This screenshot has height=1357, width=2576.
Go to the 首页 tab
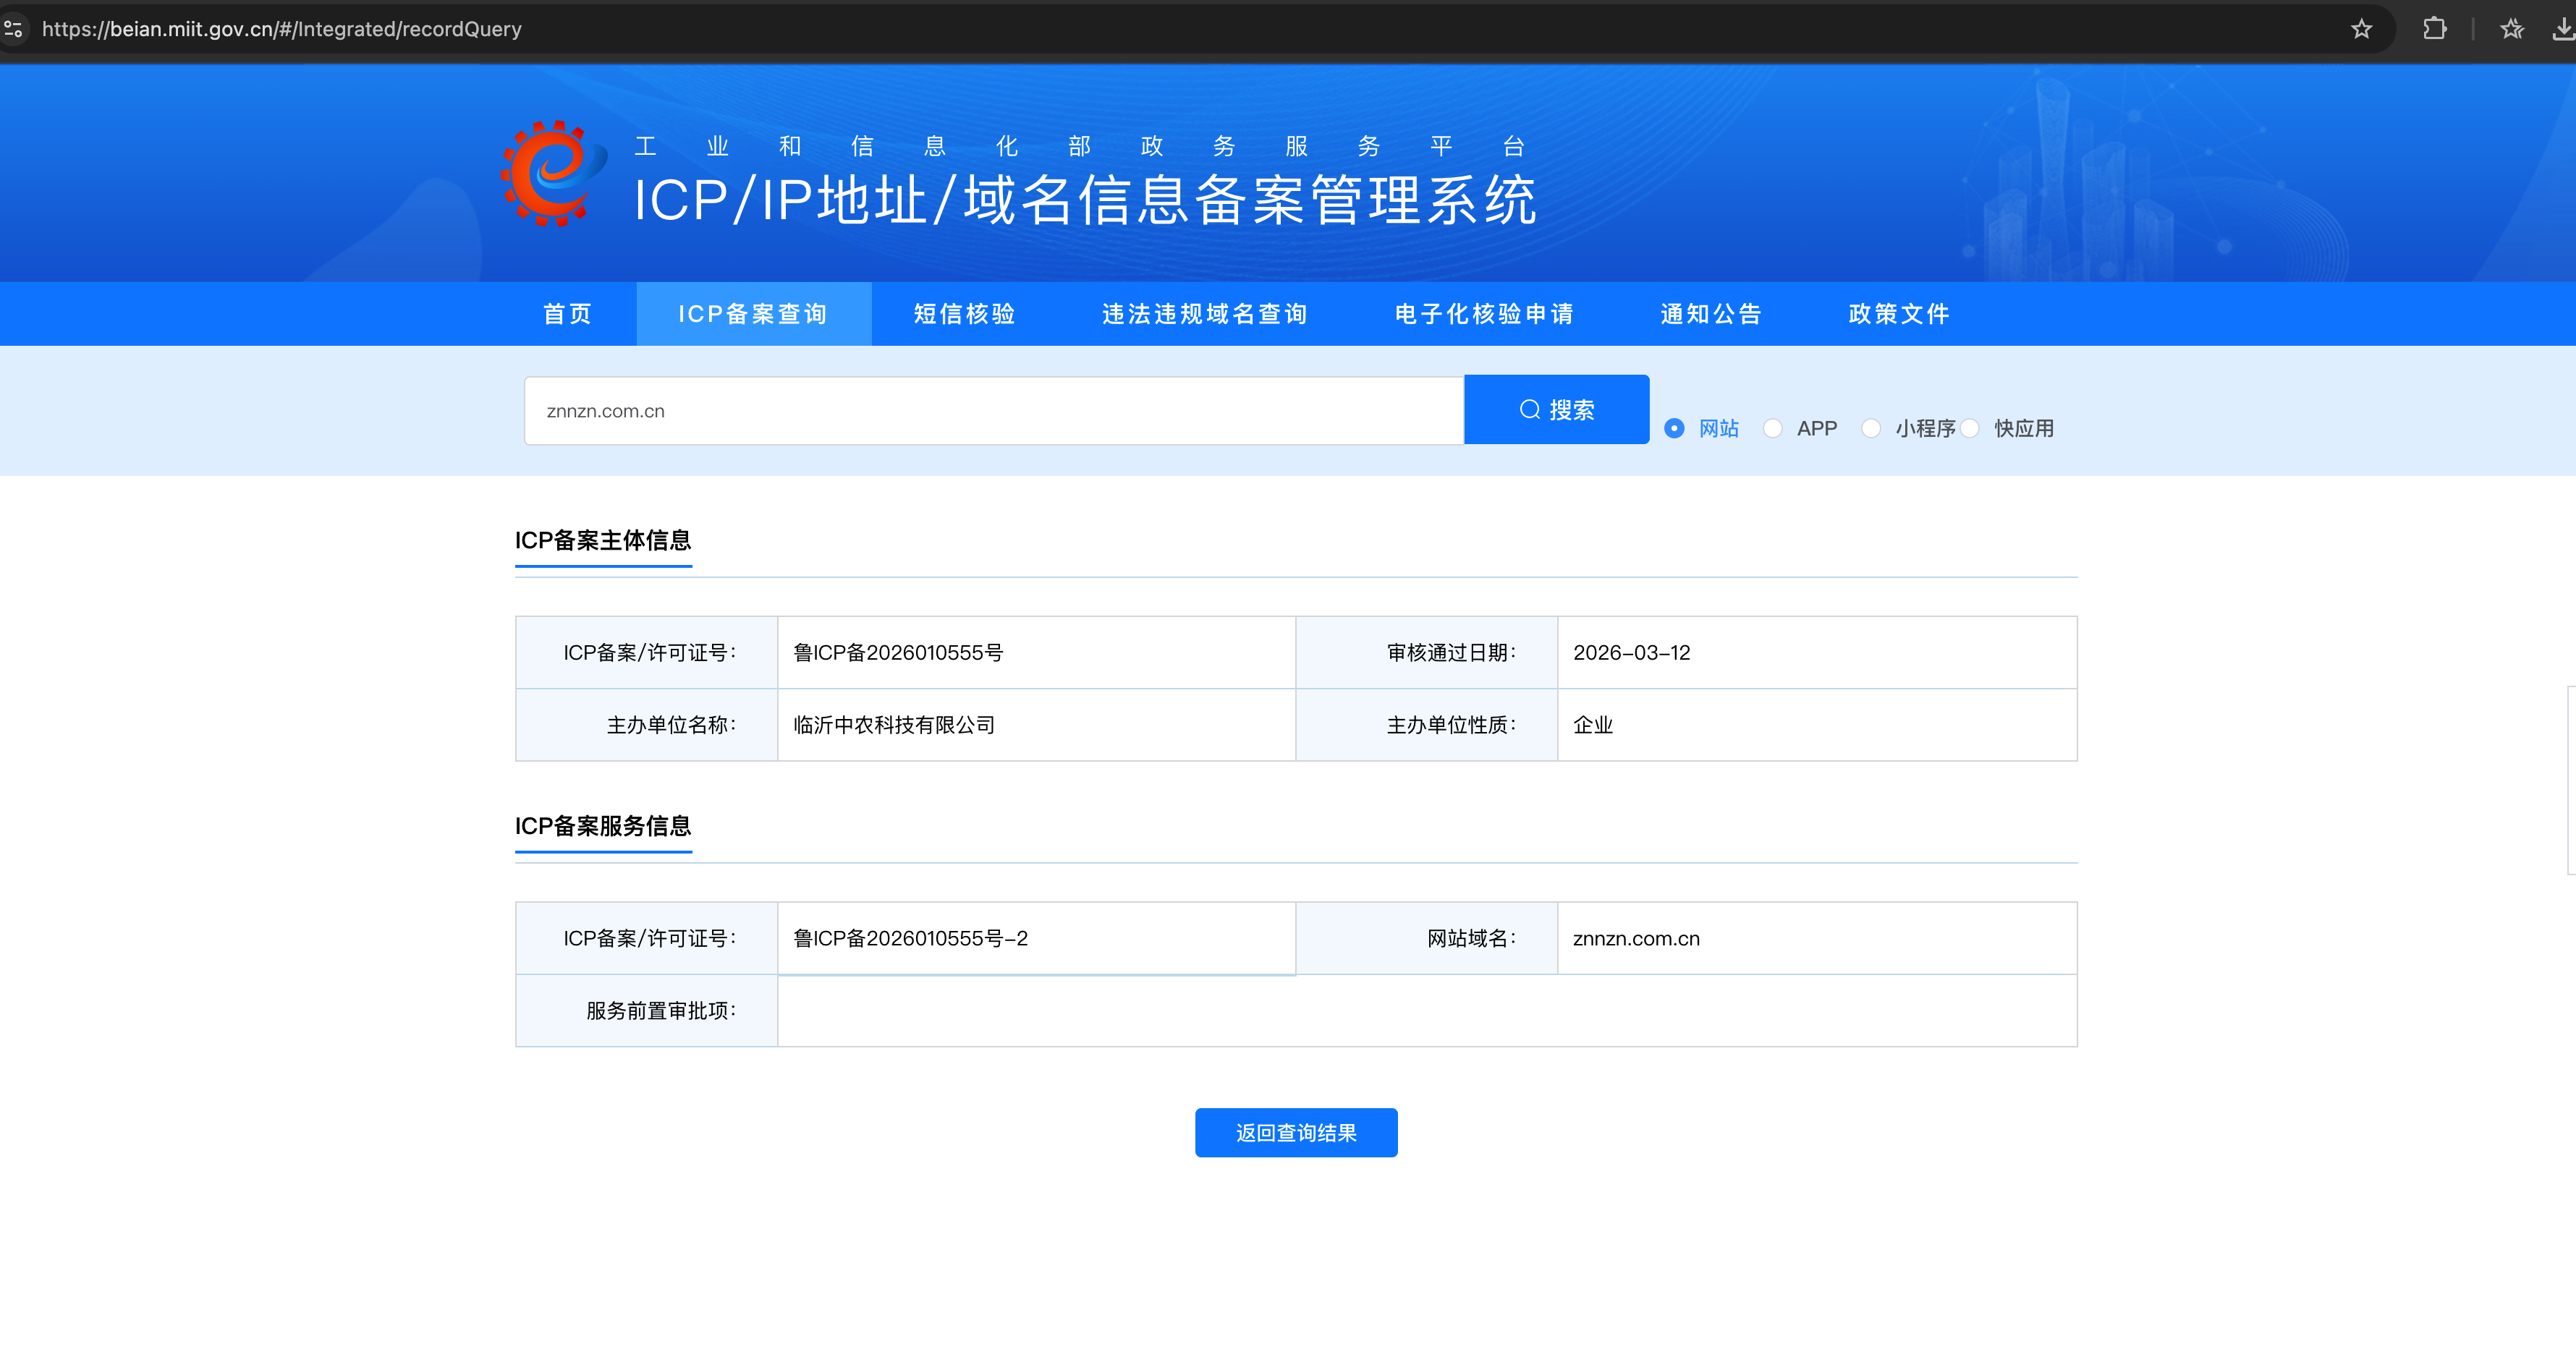pos(568,314)
